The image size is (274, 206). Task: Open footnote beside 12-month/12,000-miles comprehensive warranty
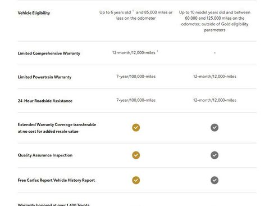pyautogui.click(x=157, y=51)
